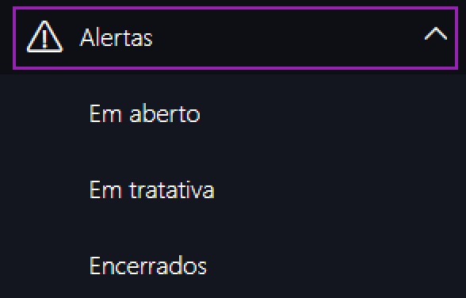Navigate to the Encerrados page
The height and width of the screenshot is (298, 466).
(148, 266)
